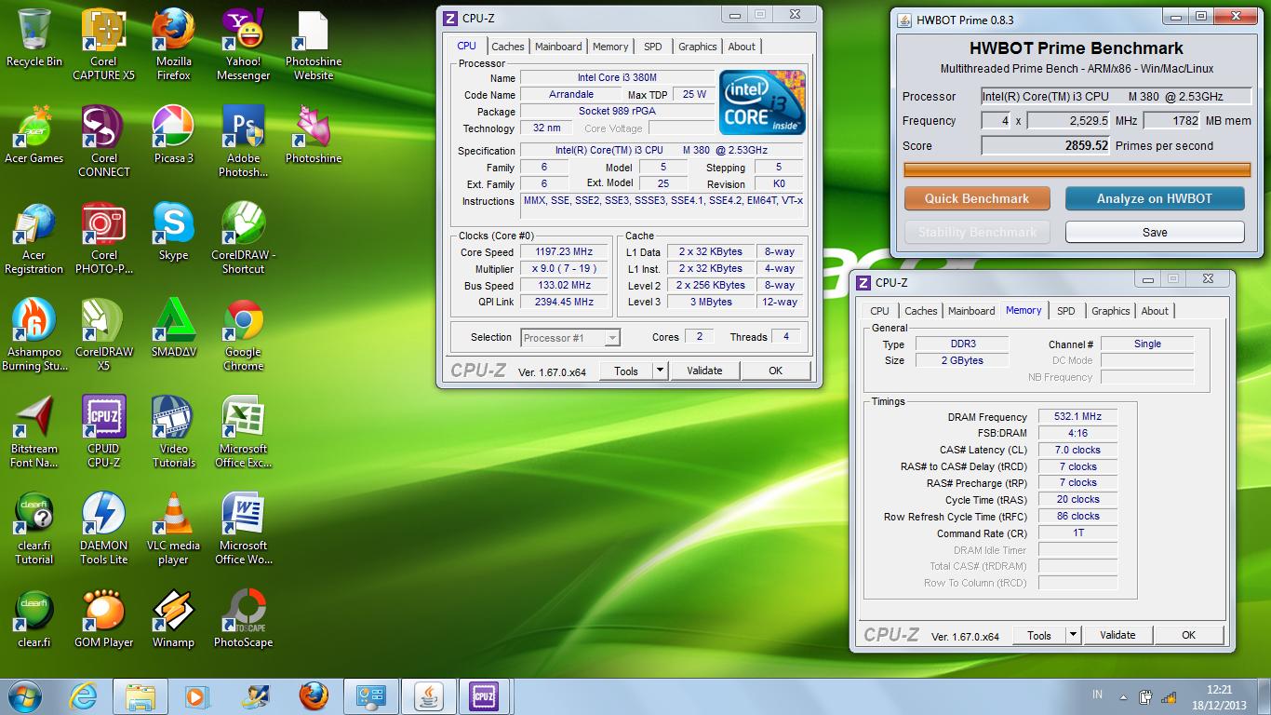Launch Corel PHOTO-PAINT shortcut
This screenshot has height=715, width=1271.
(x=104, y=237)
